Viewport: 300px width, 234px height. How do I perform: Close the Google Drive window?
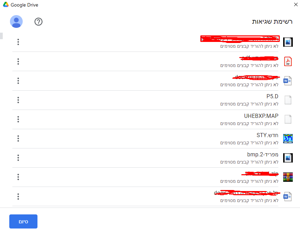click(296, 5)
